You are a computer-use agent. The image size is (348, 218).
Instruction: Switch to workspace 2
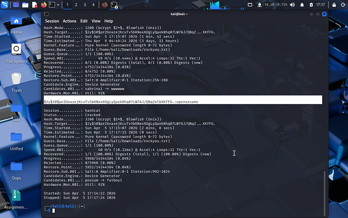[76, 4]
